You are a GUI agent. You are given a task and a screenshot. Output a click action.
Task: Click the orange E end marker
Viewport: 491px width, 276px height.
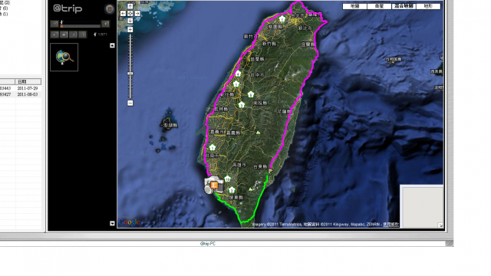(x=214, y=185)
